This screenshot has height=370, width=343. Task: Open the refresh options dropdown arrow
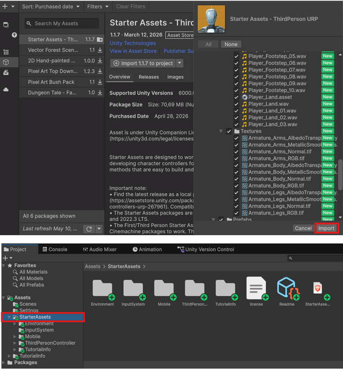(x=99, y=229)
